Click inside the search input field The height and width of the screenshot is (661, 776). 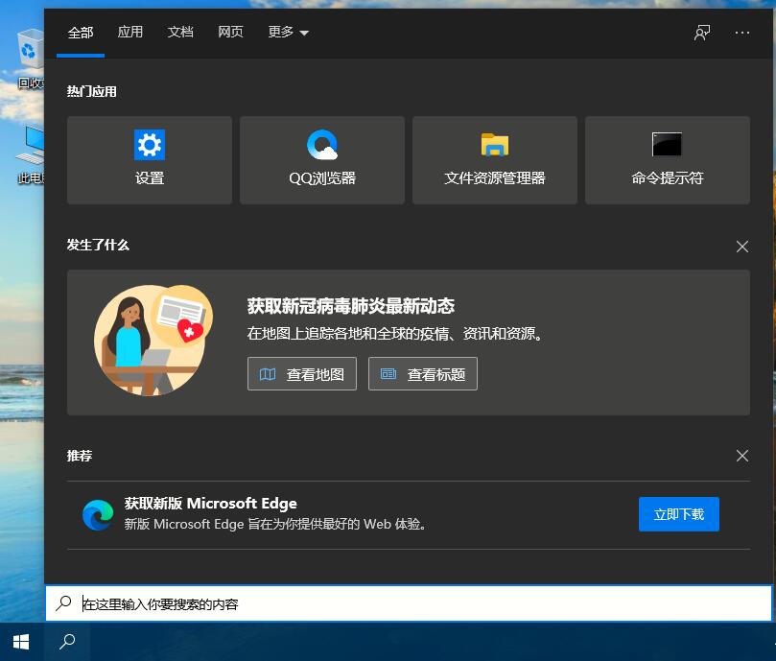pyautogui.click(x=288, y=602)
